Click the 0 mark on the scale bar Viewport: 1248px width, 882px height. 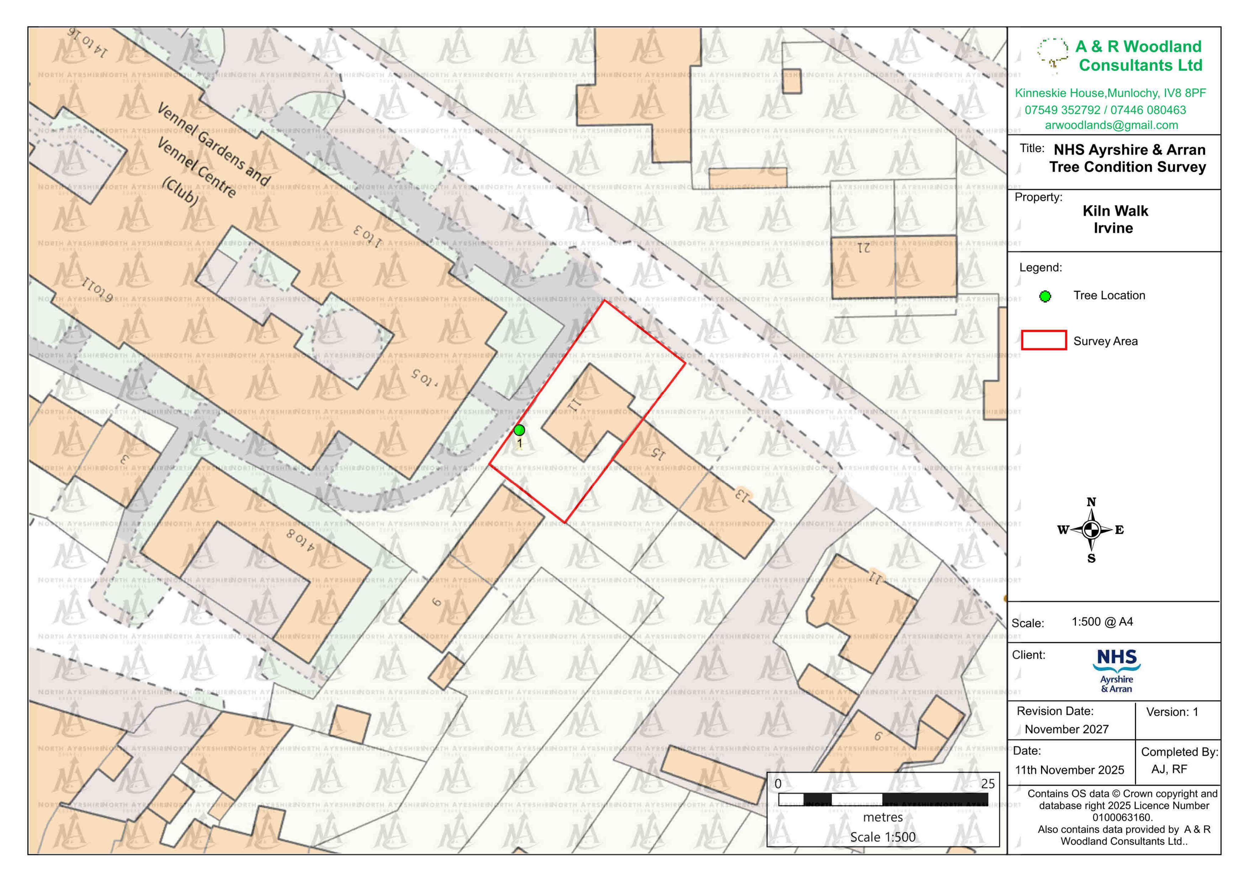pos(778,784)
